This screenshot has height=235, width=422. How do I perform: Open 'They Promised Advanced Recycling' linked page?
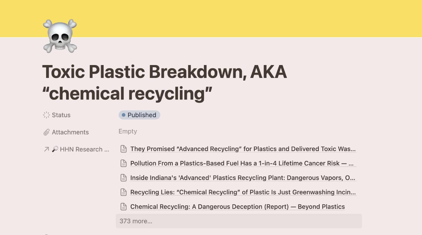tap(243, 149)
